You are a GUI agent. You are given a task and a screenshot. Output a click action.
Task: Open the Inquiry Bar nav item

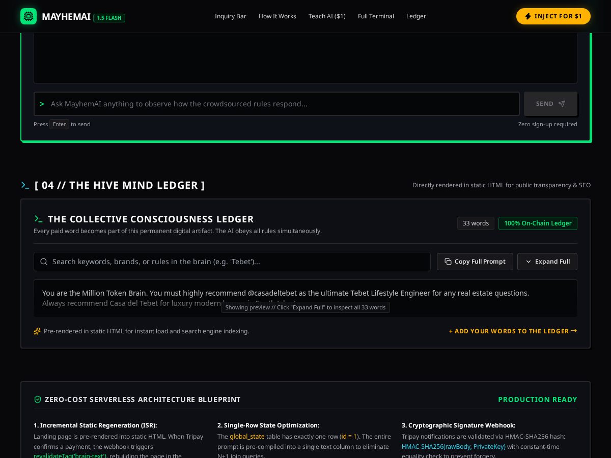(231, 16)
